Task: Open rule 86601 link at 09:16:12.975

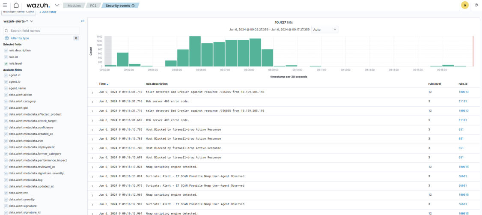Action: [x=463, y=185]
